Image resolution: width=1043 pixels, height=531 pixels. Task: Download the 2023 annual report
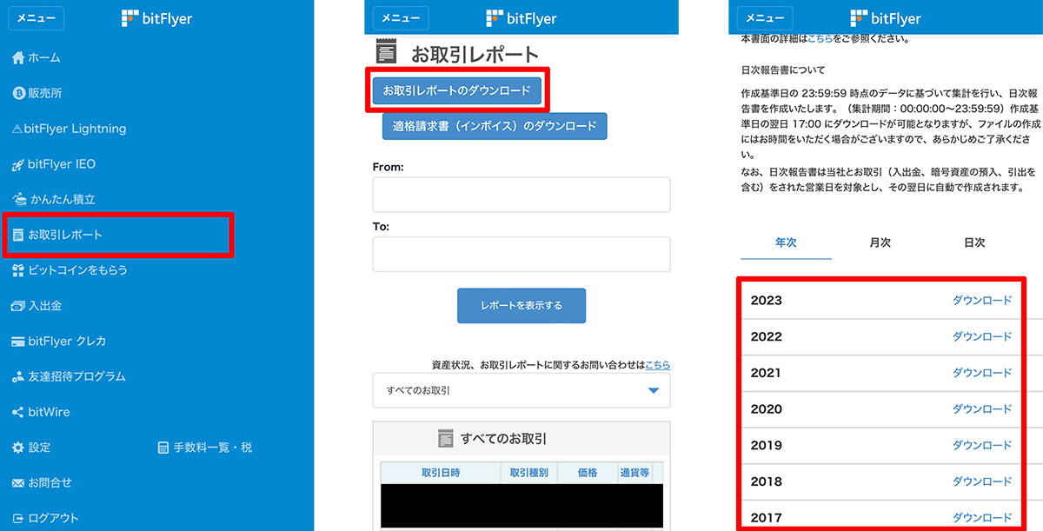click(982, 301)
